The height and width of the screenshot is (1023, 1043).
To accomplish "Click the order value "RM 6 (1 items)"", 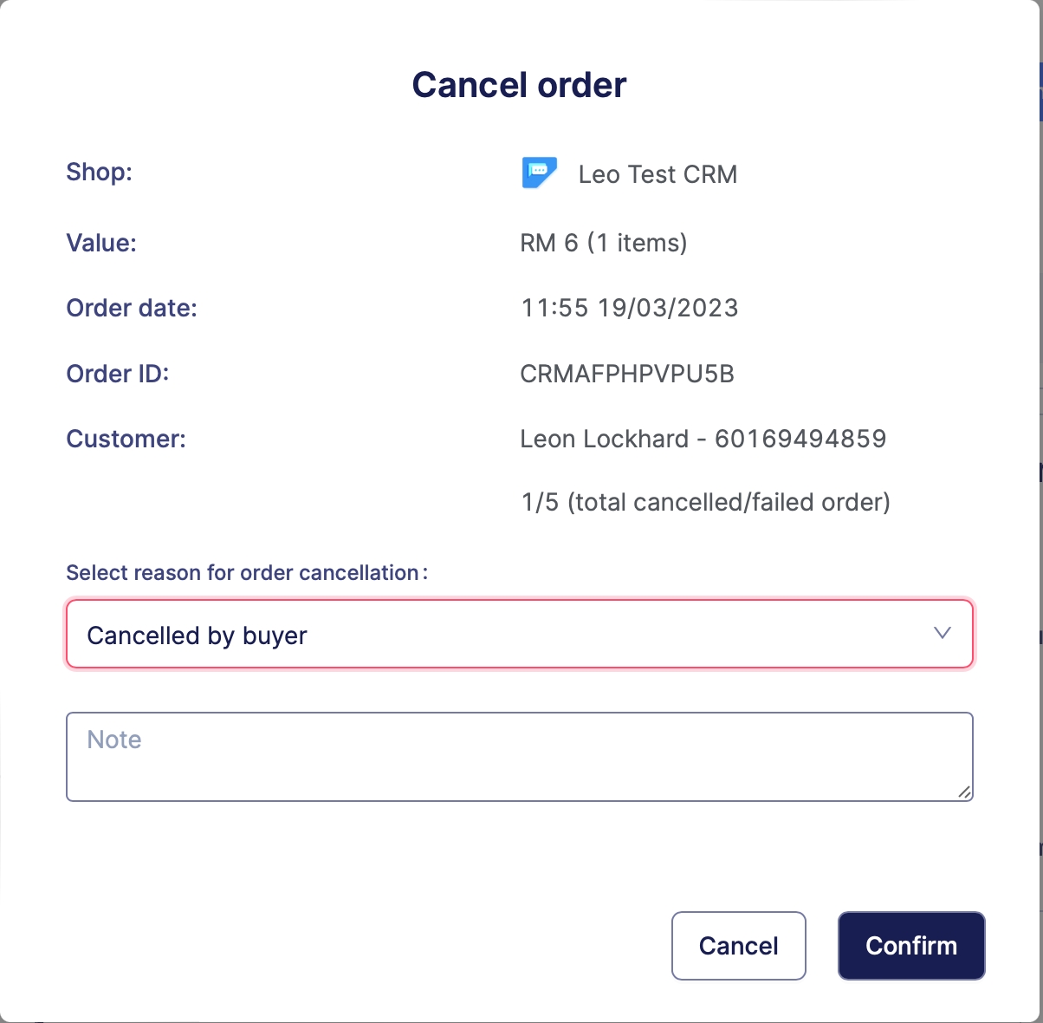I will [x=603, y=243].
